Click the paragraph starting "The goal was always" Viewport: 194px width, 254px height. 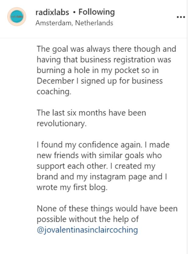click(x=106, y=70)
